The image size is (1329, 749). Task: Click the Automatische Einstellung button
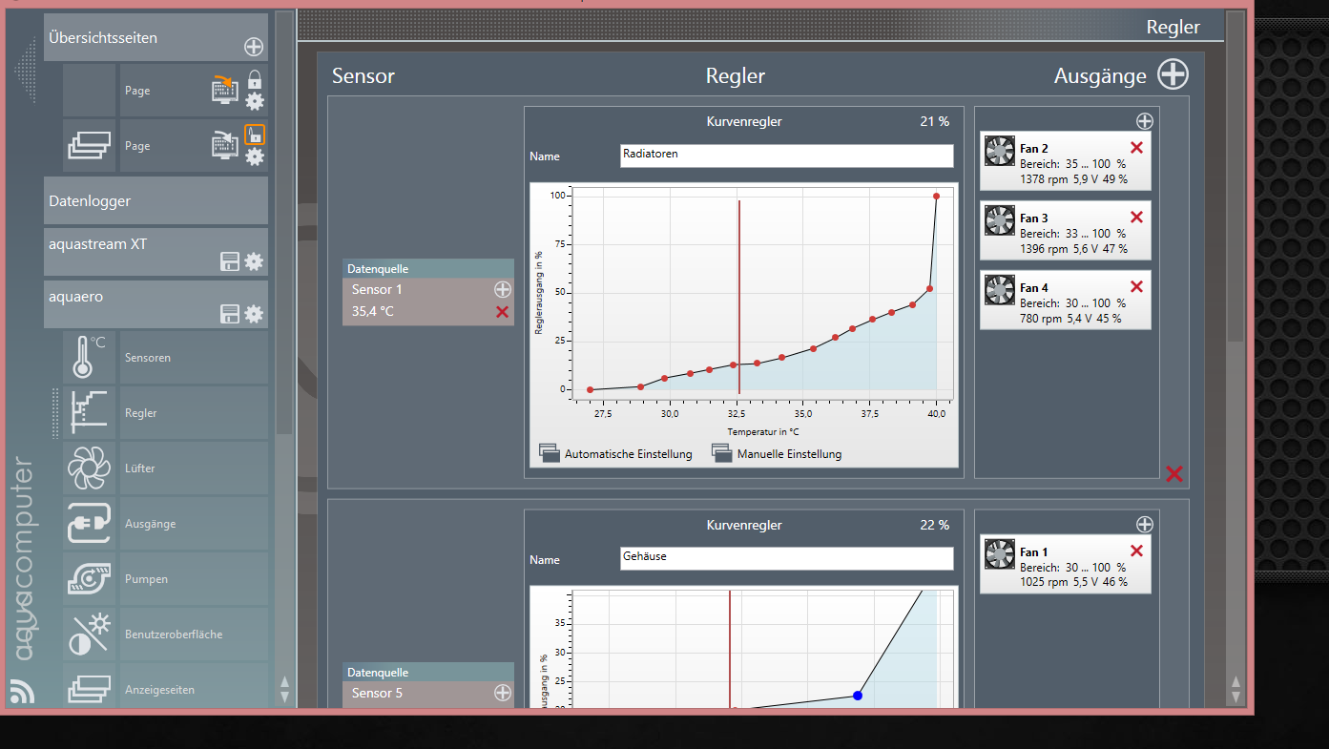click(x=615, y=454)
